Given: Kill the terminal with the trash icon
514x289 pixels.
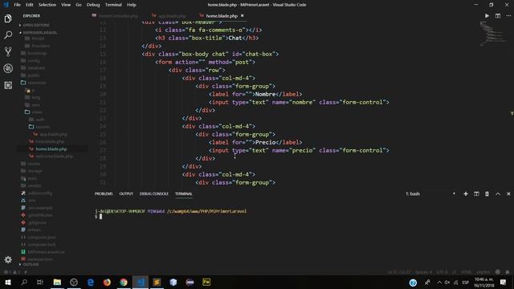Looking at the screenshot, I should click(x=487, y=193).
